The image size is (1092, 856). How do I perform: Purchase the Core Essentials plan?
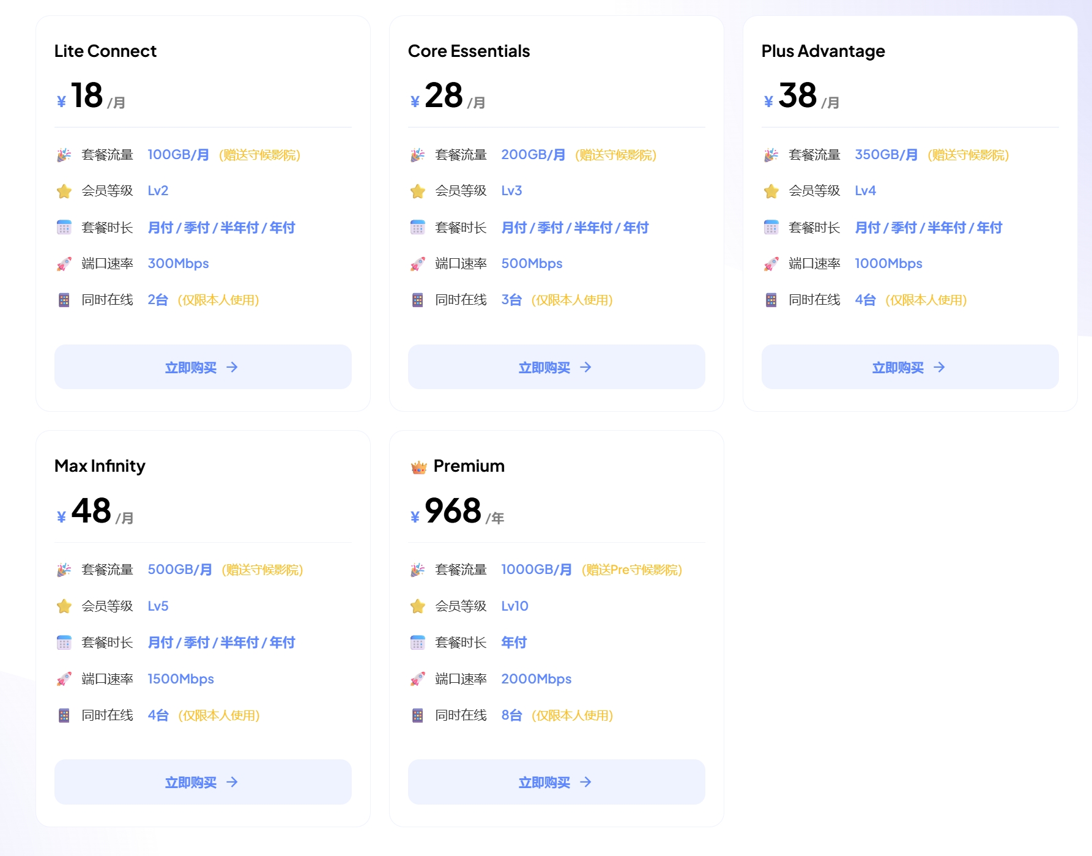(556, 367)
